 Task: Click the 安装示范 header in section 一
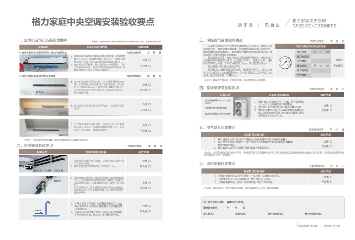pos(43,47)
